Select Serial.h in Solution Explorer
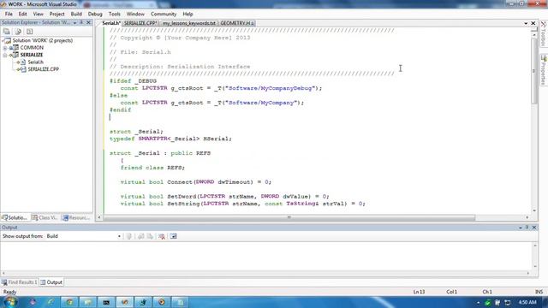The width and height of the screenshot is (548, 308). tap(36, 62)
